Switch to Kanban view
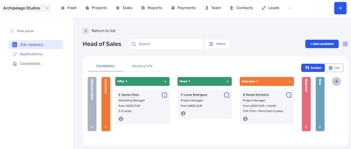Viewport: 351px width, 149px height. pos(313,68)
